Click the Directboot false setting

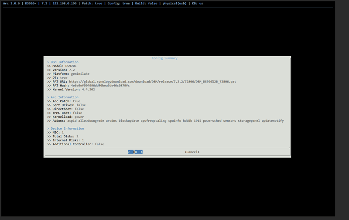point(79,109)
